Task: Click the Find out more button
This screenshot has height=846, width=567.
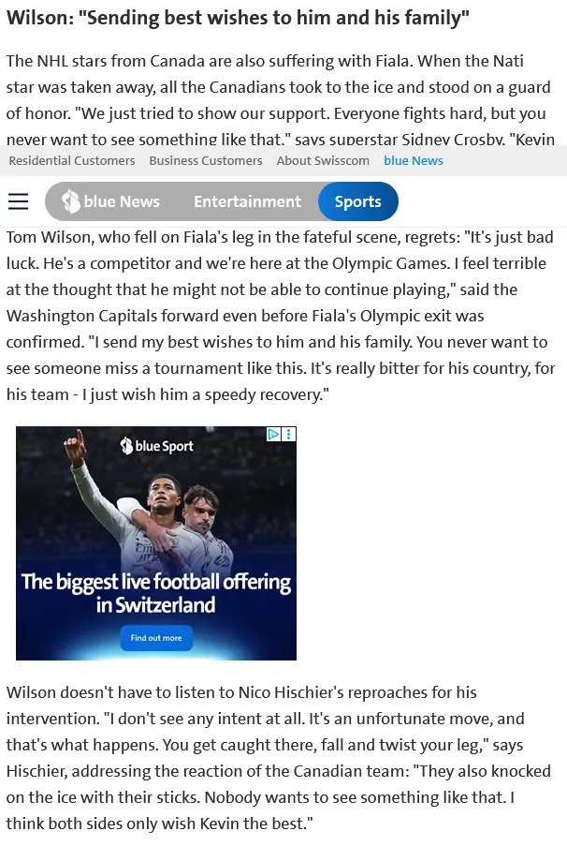Action: (x=156, y=638)
